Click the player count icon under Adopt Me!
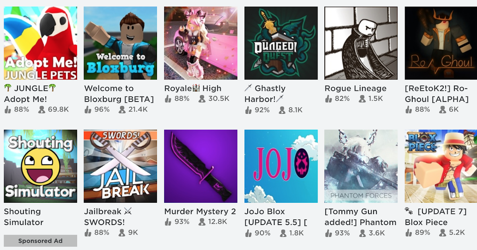This screenshot has width=477, height=250. tap(42, 110)
